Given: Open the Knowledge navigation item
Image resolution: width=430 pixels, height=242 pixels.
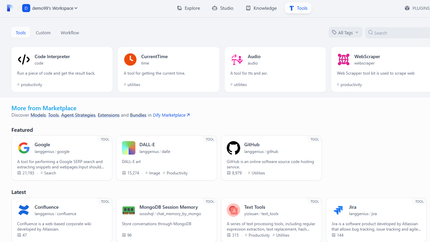Looking at the screenshot, I should pyautogui.click(x=261, y=8).
